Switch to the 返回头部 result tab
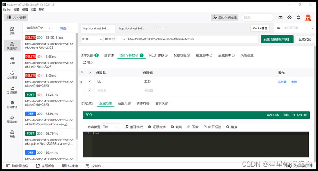 tap(124, 103)
